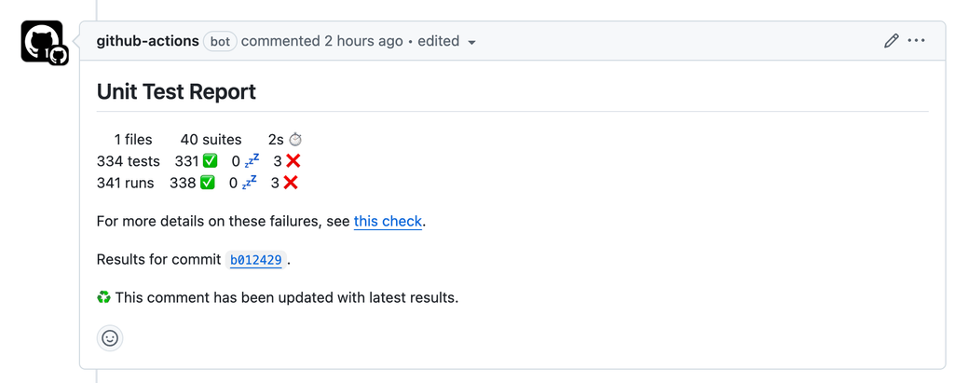Viewport: 954px width, 383px height.
Task: Click the zzz skipped icon in runs row
Action: 250,183
